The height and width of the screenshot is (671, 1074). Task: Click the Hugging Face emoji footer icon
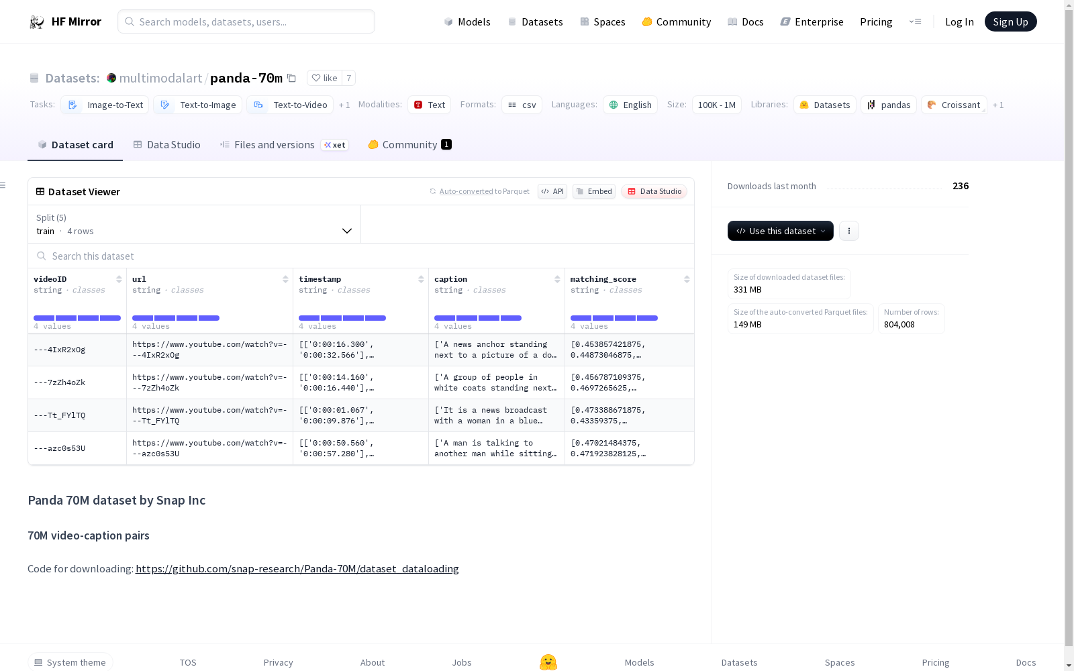click(x=548, y=662)
